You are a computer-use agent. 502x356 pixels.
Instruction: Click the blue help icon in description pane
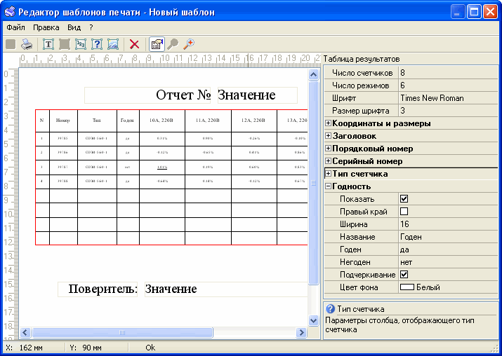click(x=330, y=309)
